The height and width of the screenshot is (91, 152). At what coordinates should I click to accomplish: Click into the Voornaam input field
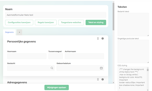(27, 56)
